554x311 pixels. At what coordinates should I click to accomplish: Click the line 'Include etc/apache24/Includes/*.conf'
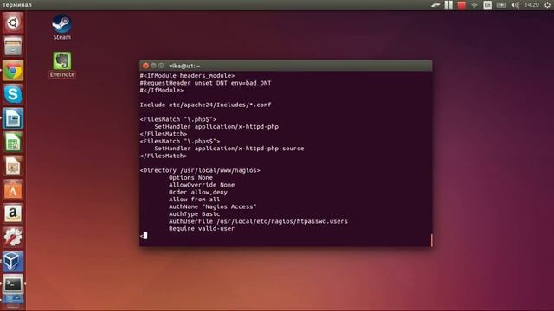205,105
